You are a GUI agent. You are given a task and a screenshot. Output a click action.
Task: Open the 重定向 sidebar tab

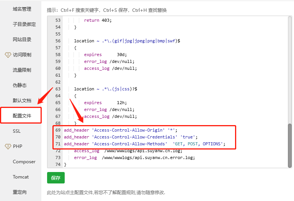coord(20,192)
